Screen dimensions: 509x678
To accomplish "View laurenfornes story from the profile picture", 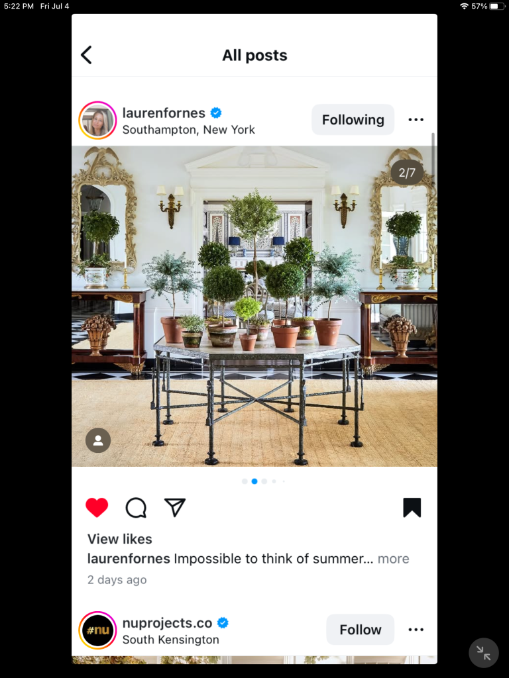I will click(97, 121).
